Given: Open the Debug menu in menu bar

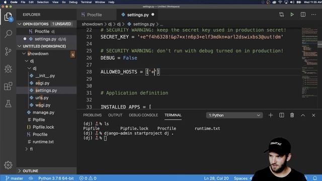Looking at the screenshot, I should coord(73,2).
